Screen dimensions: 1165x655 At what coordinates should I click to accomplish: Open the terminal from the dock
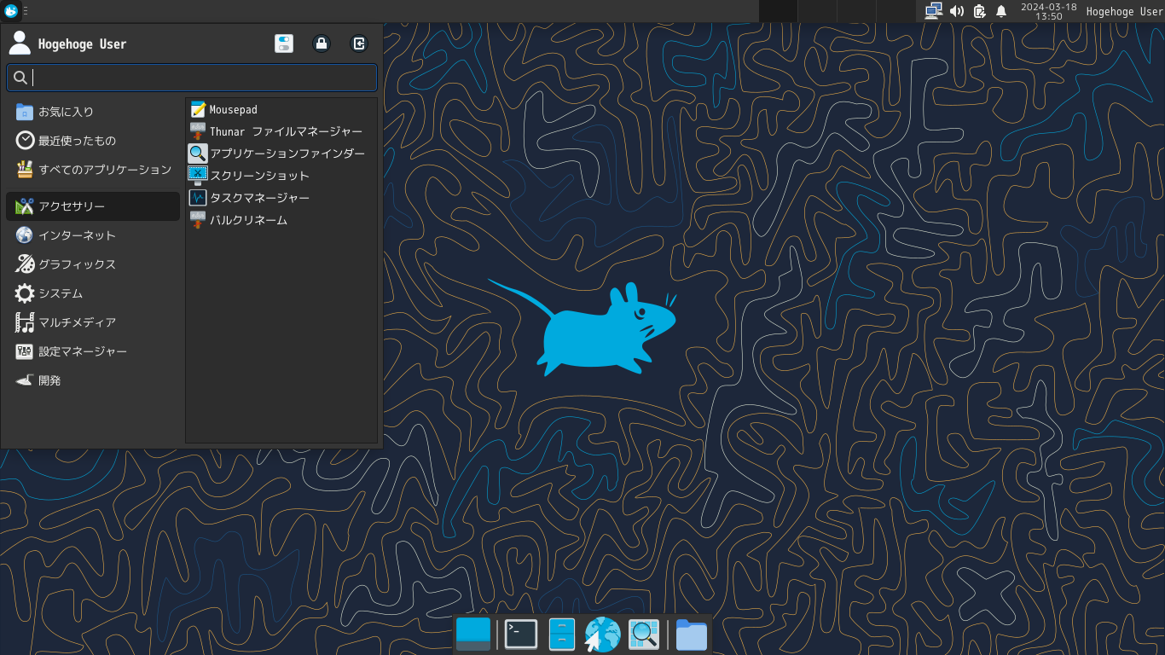[x=521, y=634]
